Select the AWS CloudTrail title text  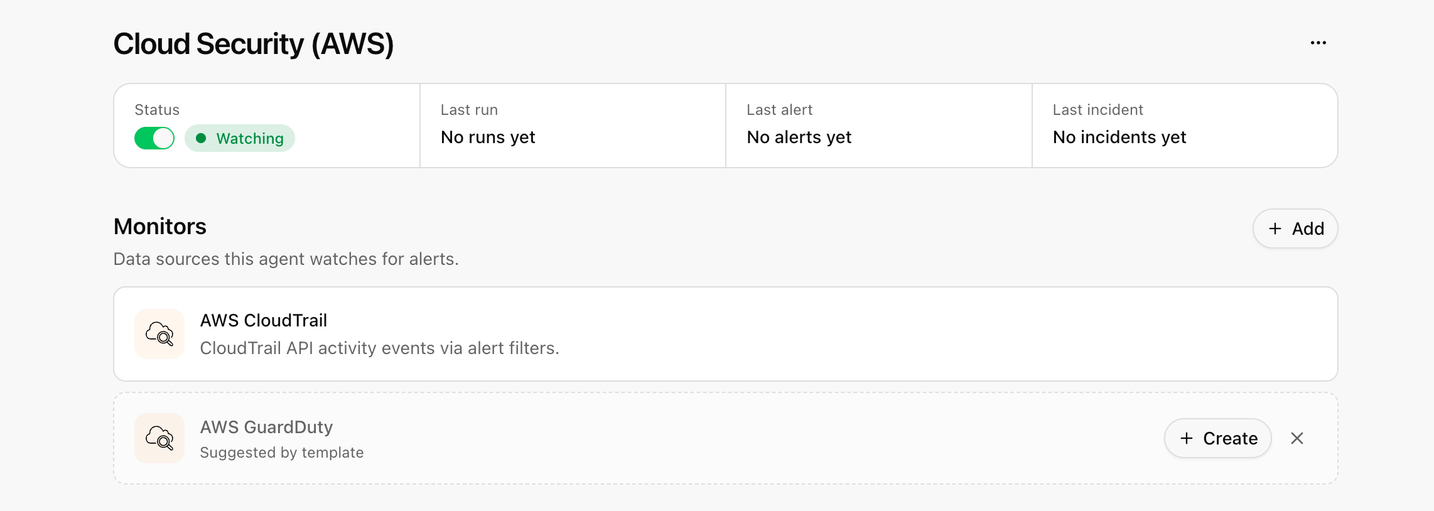click(264, 320)
